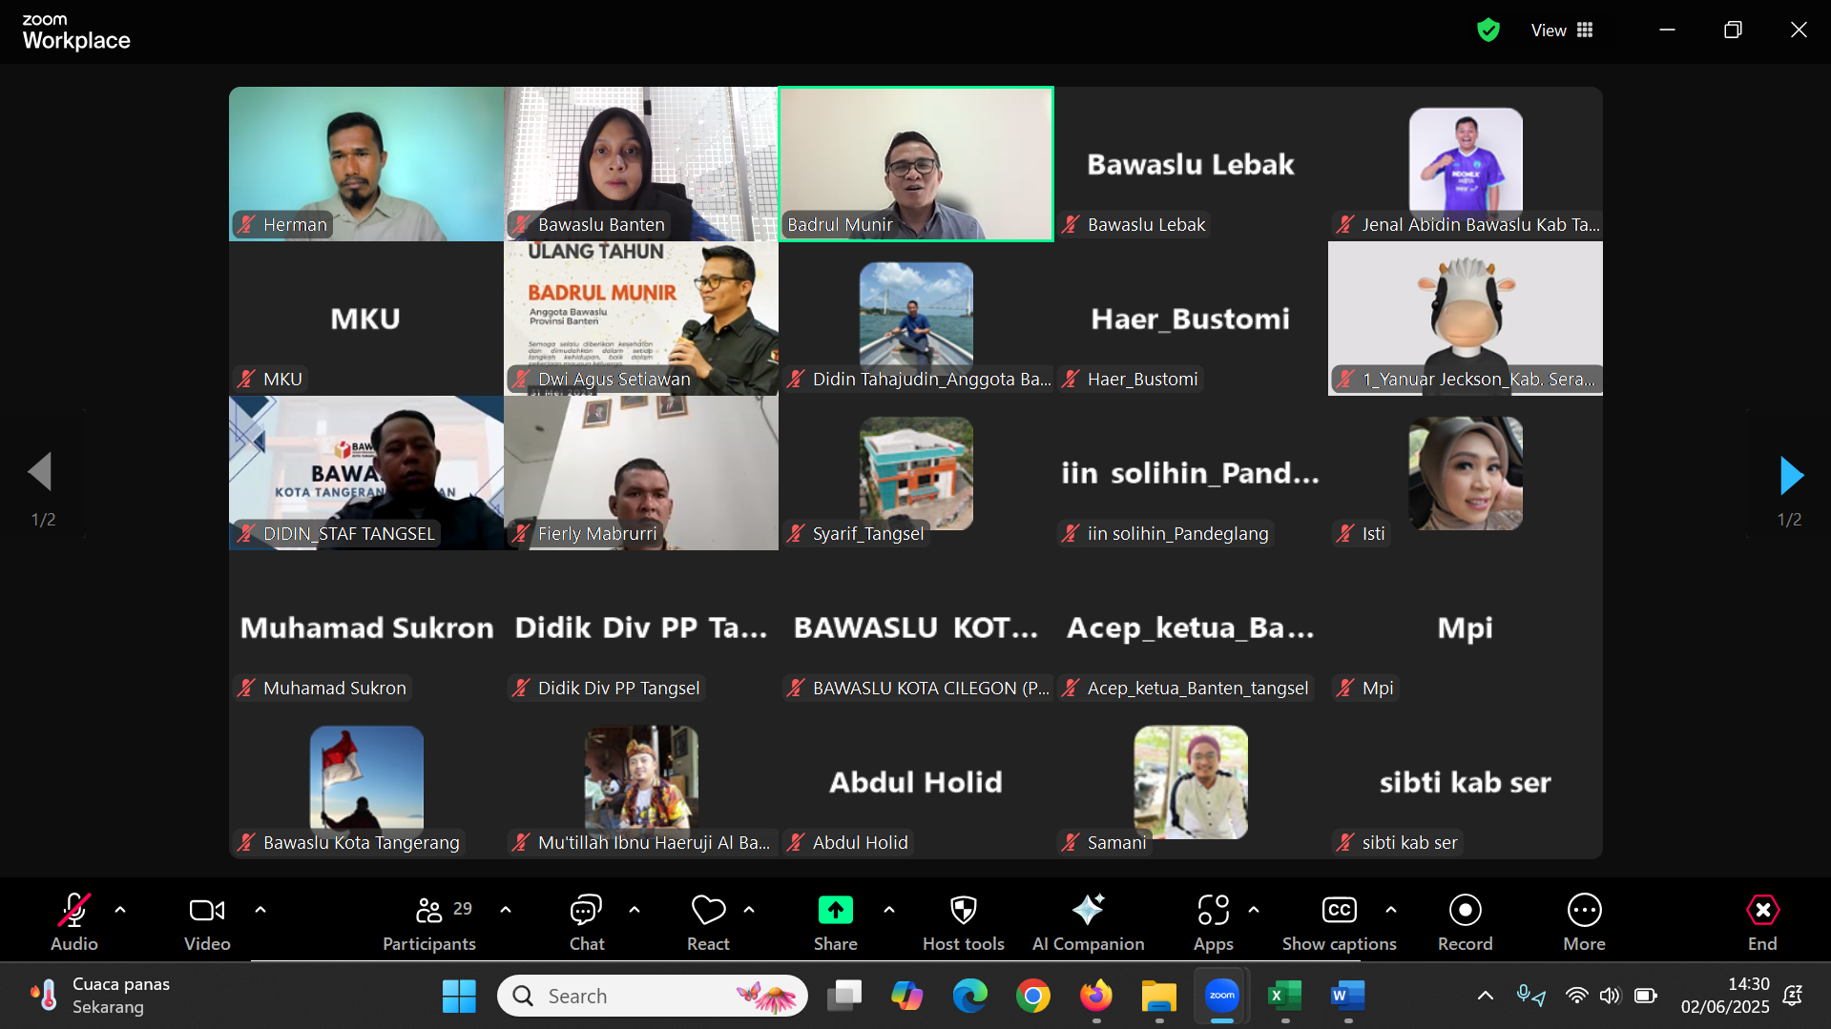The image size is (1831, 1029).
Task: Expand video options arrow next to Video
Action: [x=260, y=910]
